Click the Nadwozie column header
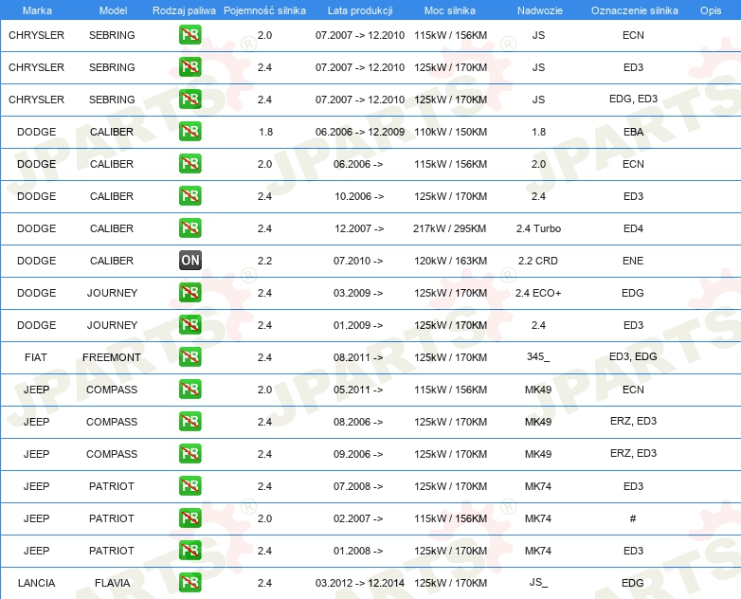The image size is (741, 599). point(540,10)
